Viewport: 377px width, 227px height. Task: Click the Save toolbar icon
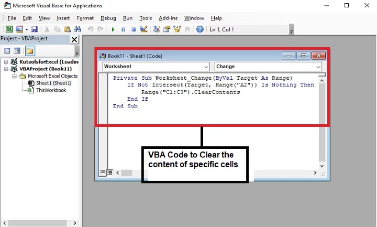pos(35,29)
